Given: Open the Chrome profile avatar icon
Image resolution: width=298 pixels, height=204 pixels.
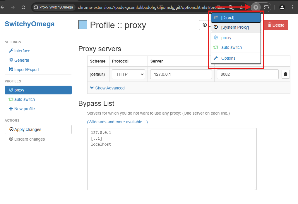Looking at the screenshot, I should coord(282,7).
